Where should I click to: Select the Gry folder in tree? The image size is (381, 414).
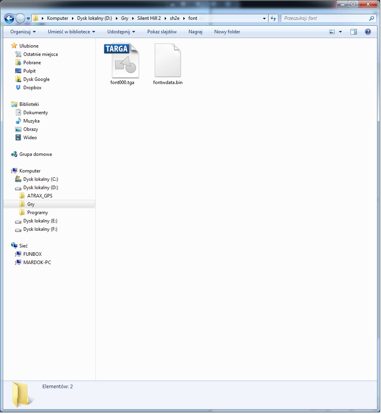pos(49,204)
